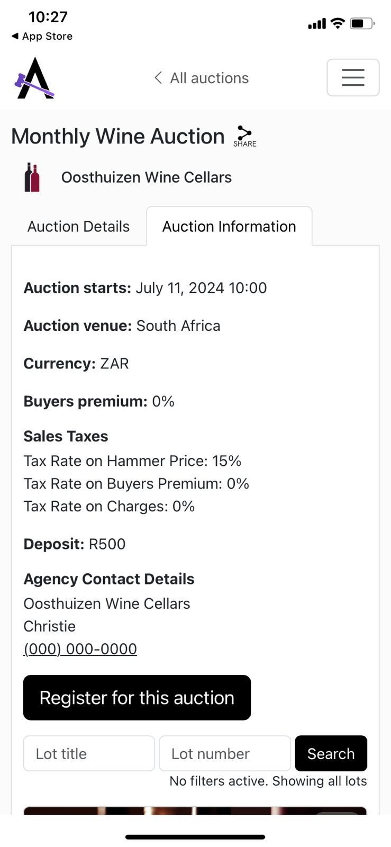Tap the Oosthuizen Wine Cellars agency name
Image resolution: width=391 pixels, height=847 pixels.
coord(147,177)
